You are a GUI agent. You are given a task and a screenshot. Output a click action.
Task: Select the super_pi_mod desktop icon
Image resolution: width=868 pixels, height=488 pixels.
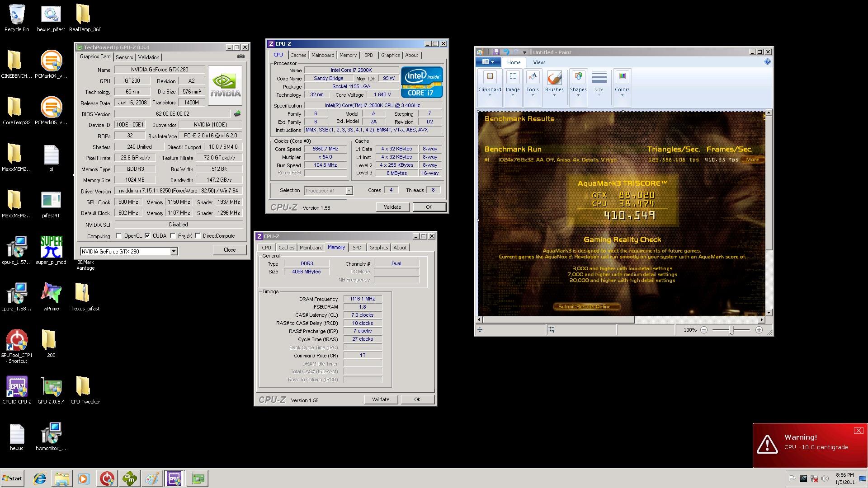point(51,250)
